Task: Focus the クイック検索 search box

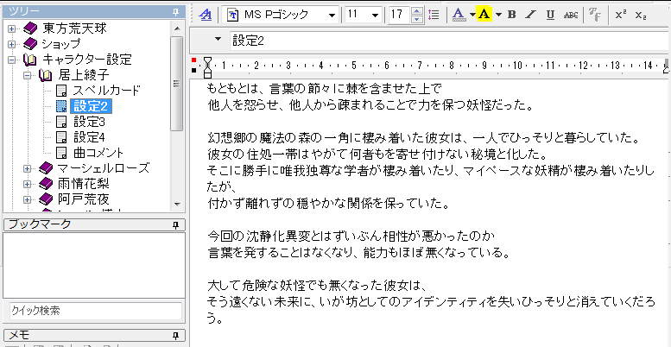Action: click(x=96, y=311)
